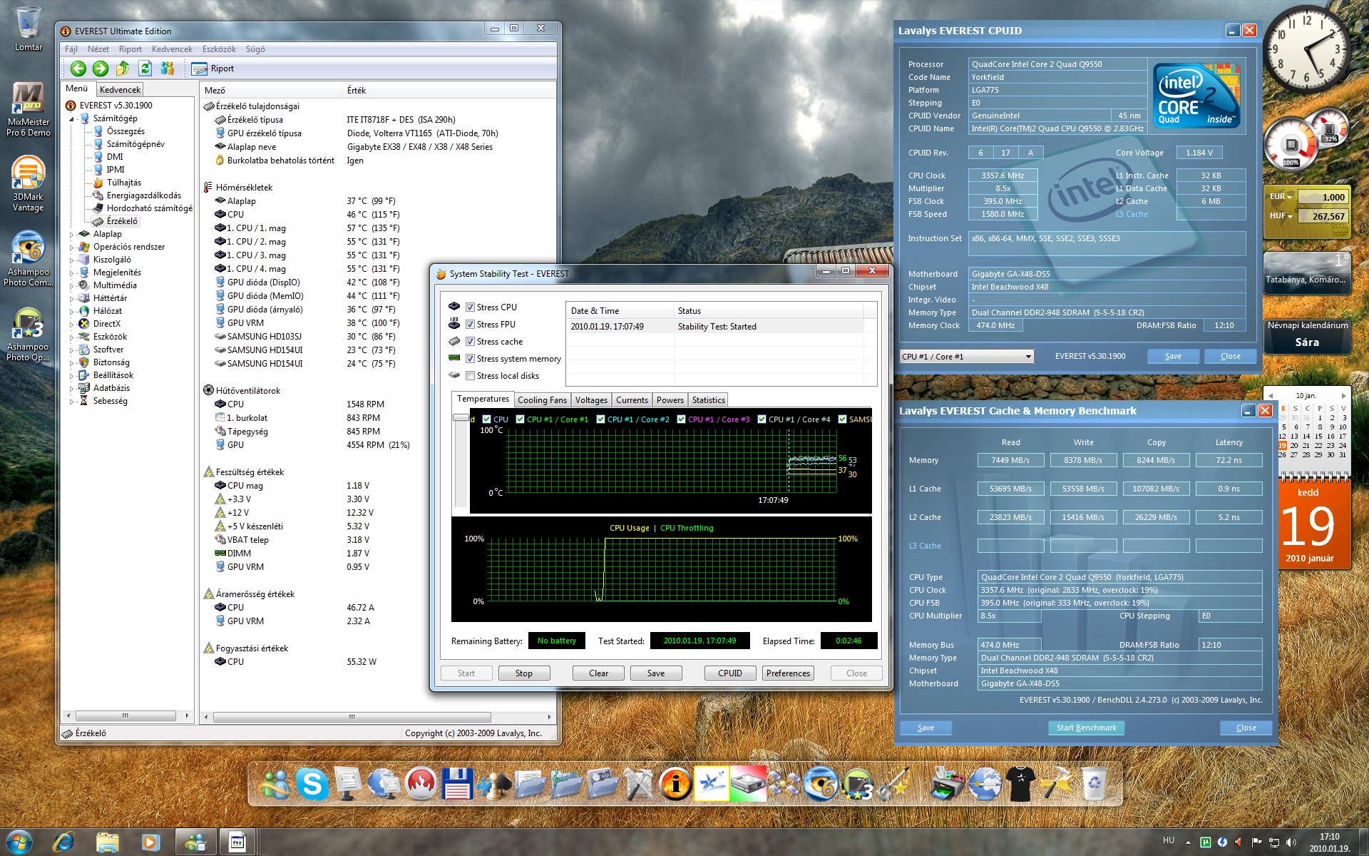Go forward with the green right arrow in EVEREST toolbar

click(x=101, y=68)
